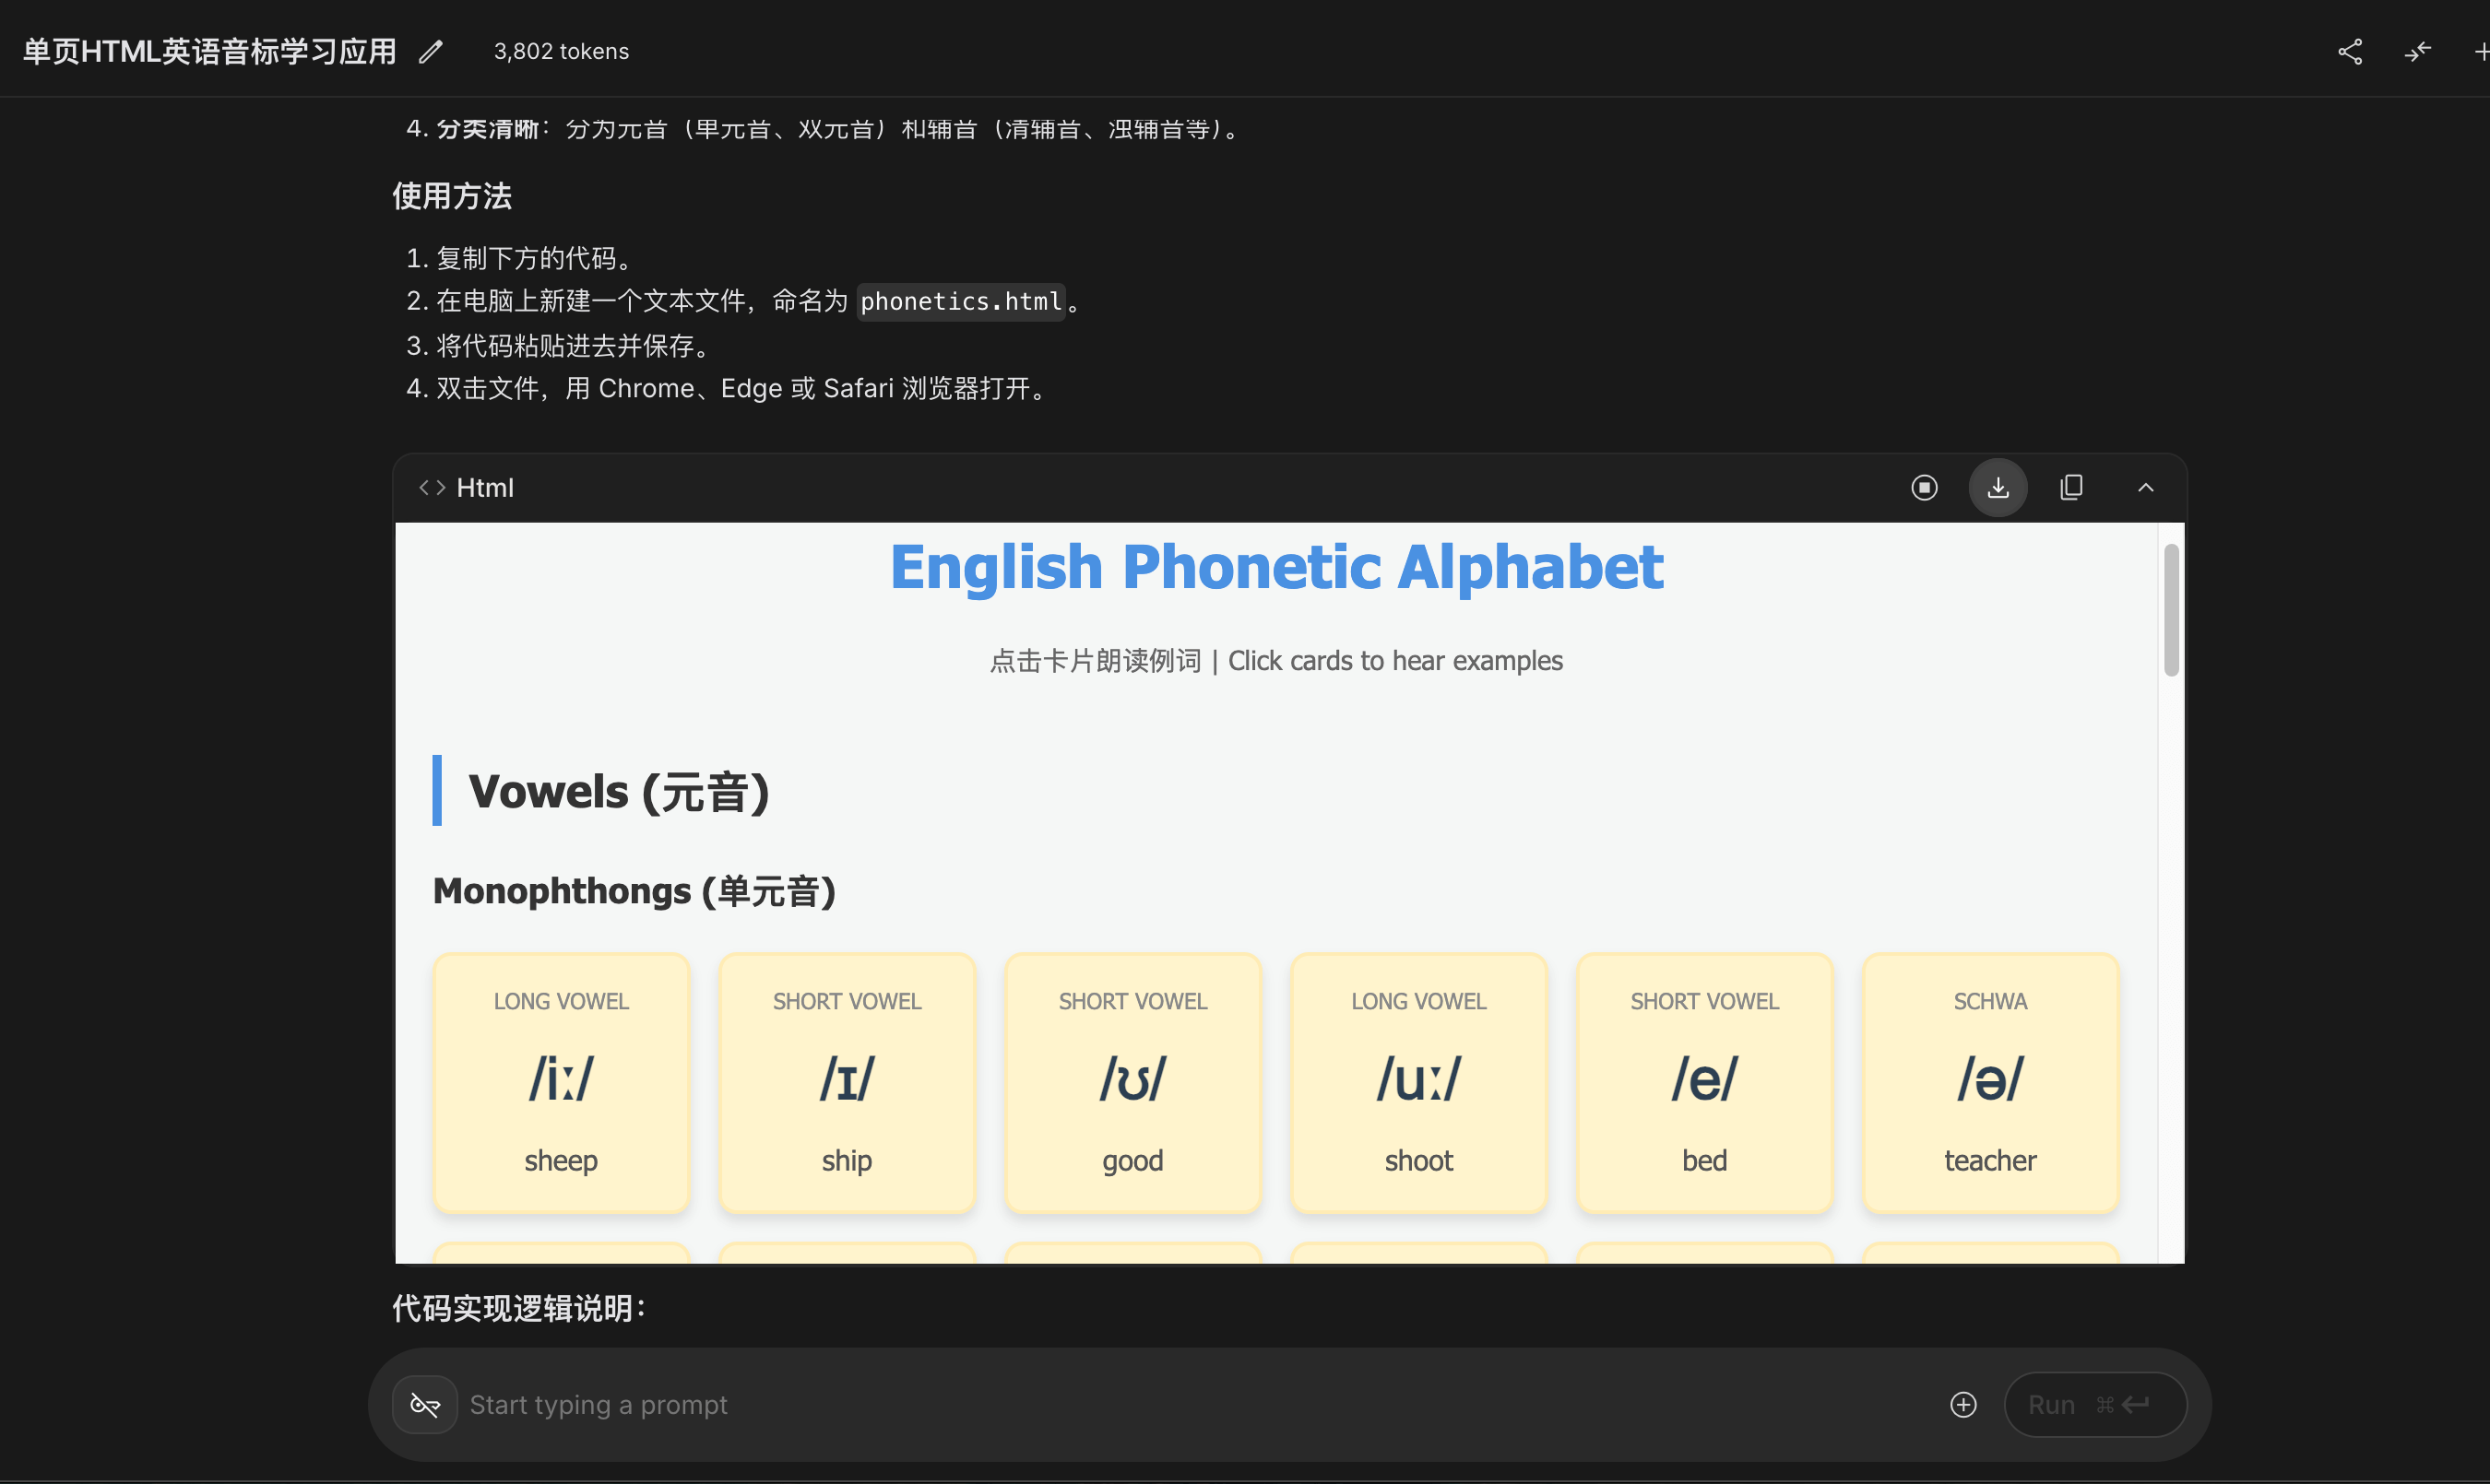Click the /iː/ sheep card
Screen dimensions: 2490x1484
click(x=562, y=1083)
